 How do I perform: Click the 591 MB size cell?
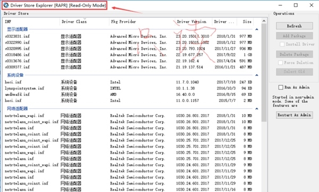coord(246,61)
